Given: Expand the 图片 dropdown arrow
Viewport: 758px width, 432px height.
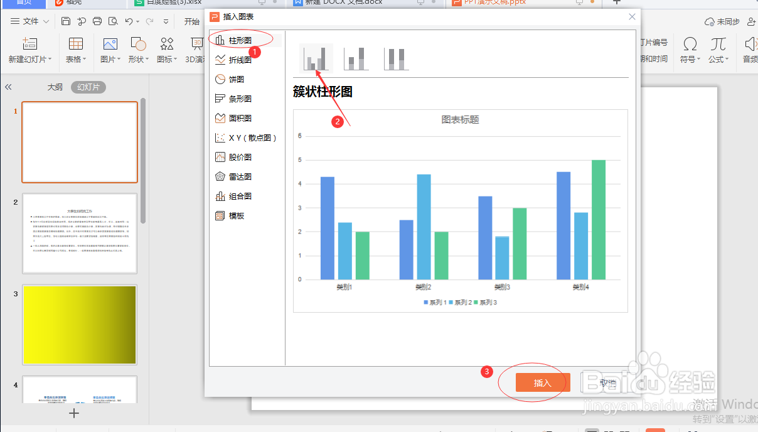Looking at the screenshot, I should (x=120, y=60).
